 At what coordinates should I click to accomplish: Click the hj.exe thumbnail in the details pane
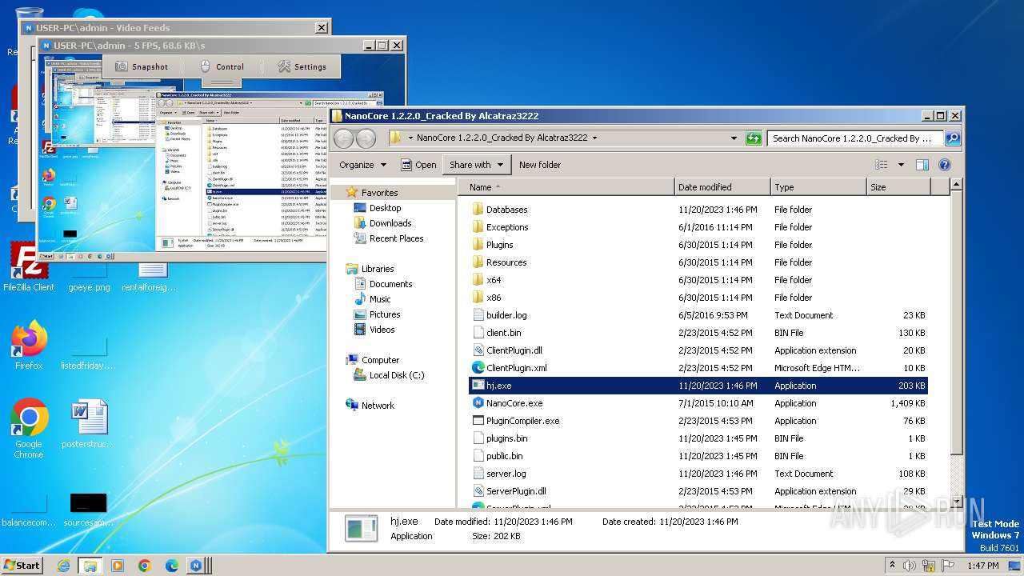pos(361,529)
